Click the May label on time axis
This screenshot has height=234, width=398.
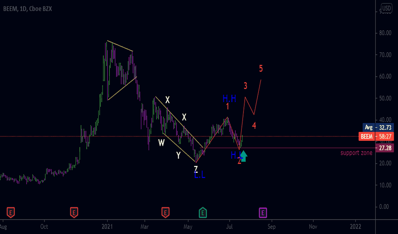(188, 227)
